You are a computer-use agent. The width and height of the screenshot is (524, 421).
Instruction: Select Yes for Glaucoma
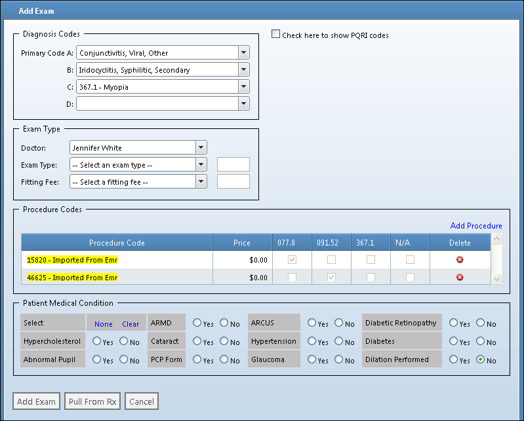(x=312, y=359)
